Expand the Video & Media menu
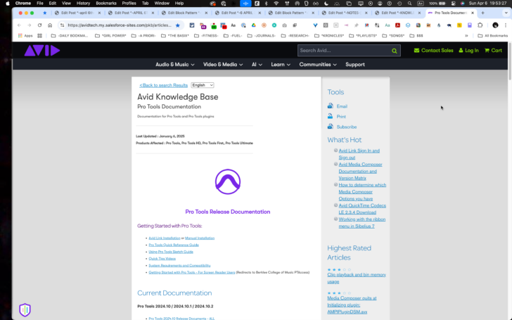The height and width of the screenshot is (320, 512). tap(223, 64)
